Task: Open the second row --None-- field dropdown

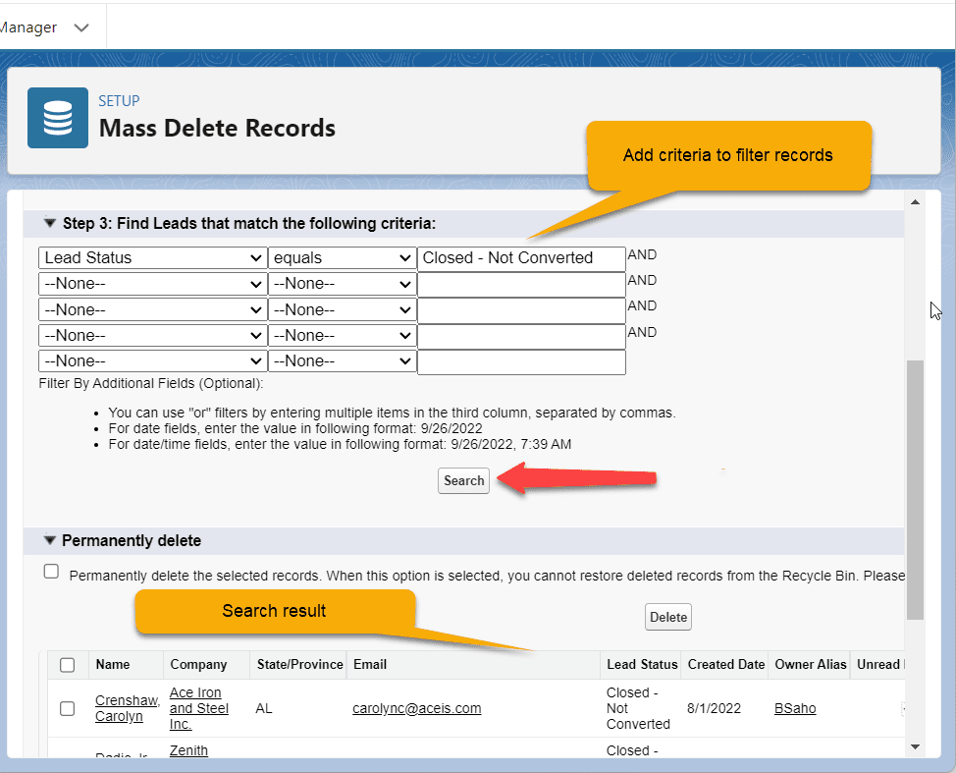Action: [152, 283]
